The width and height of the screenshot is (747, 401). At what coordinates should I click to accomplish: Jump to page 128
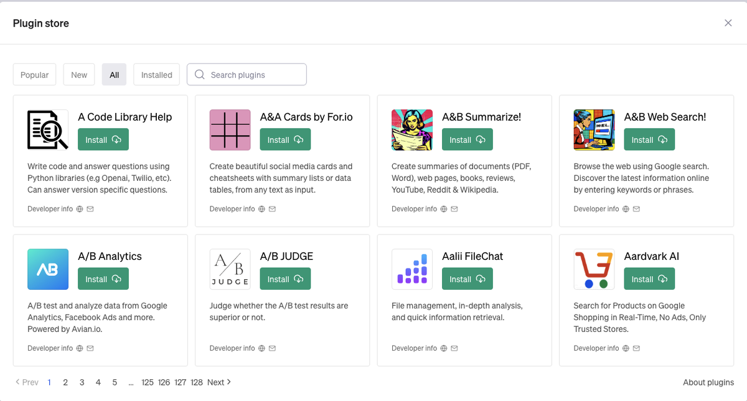[x=197, y=382]
